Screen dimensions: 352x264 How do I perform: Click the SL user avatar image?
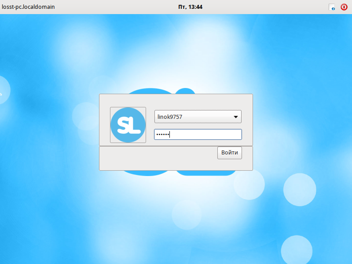click(x=128, y=125)
